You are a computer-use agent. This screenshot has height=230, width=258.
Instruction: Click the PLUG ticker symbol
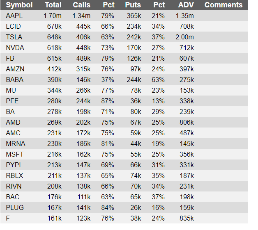coord(15,207)
